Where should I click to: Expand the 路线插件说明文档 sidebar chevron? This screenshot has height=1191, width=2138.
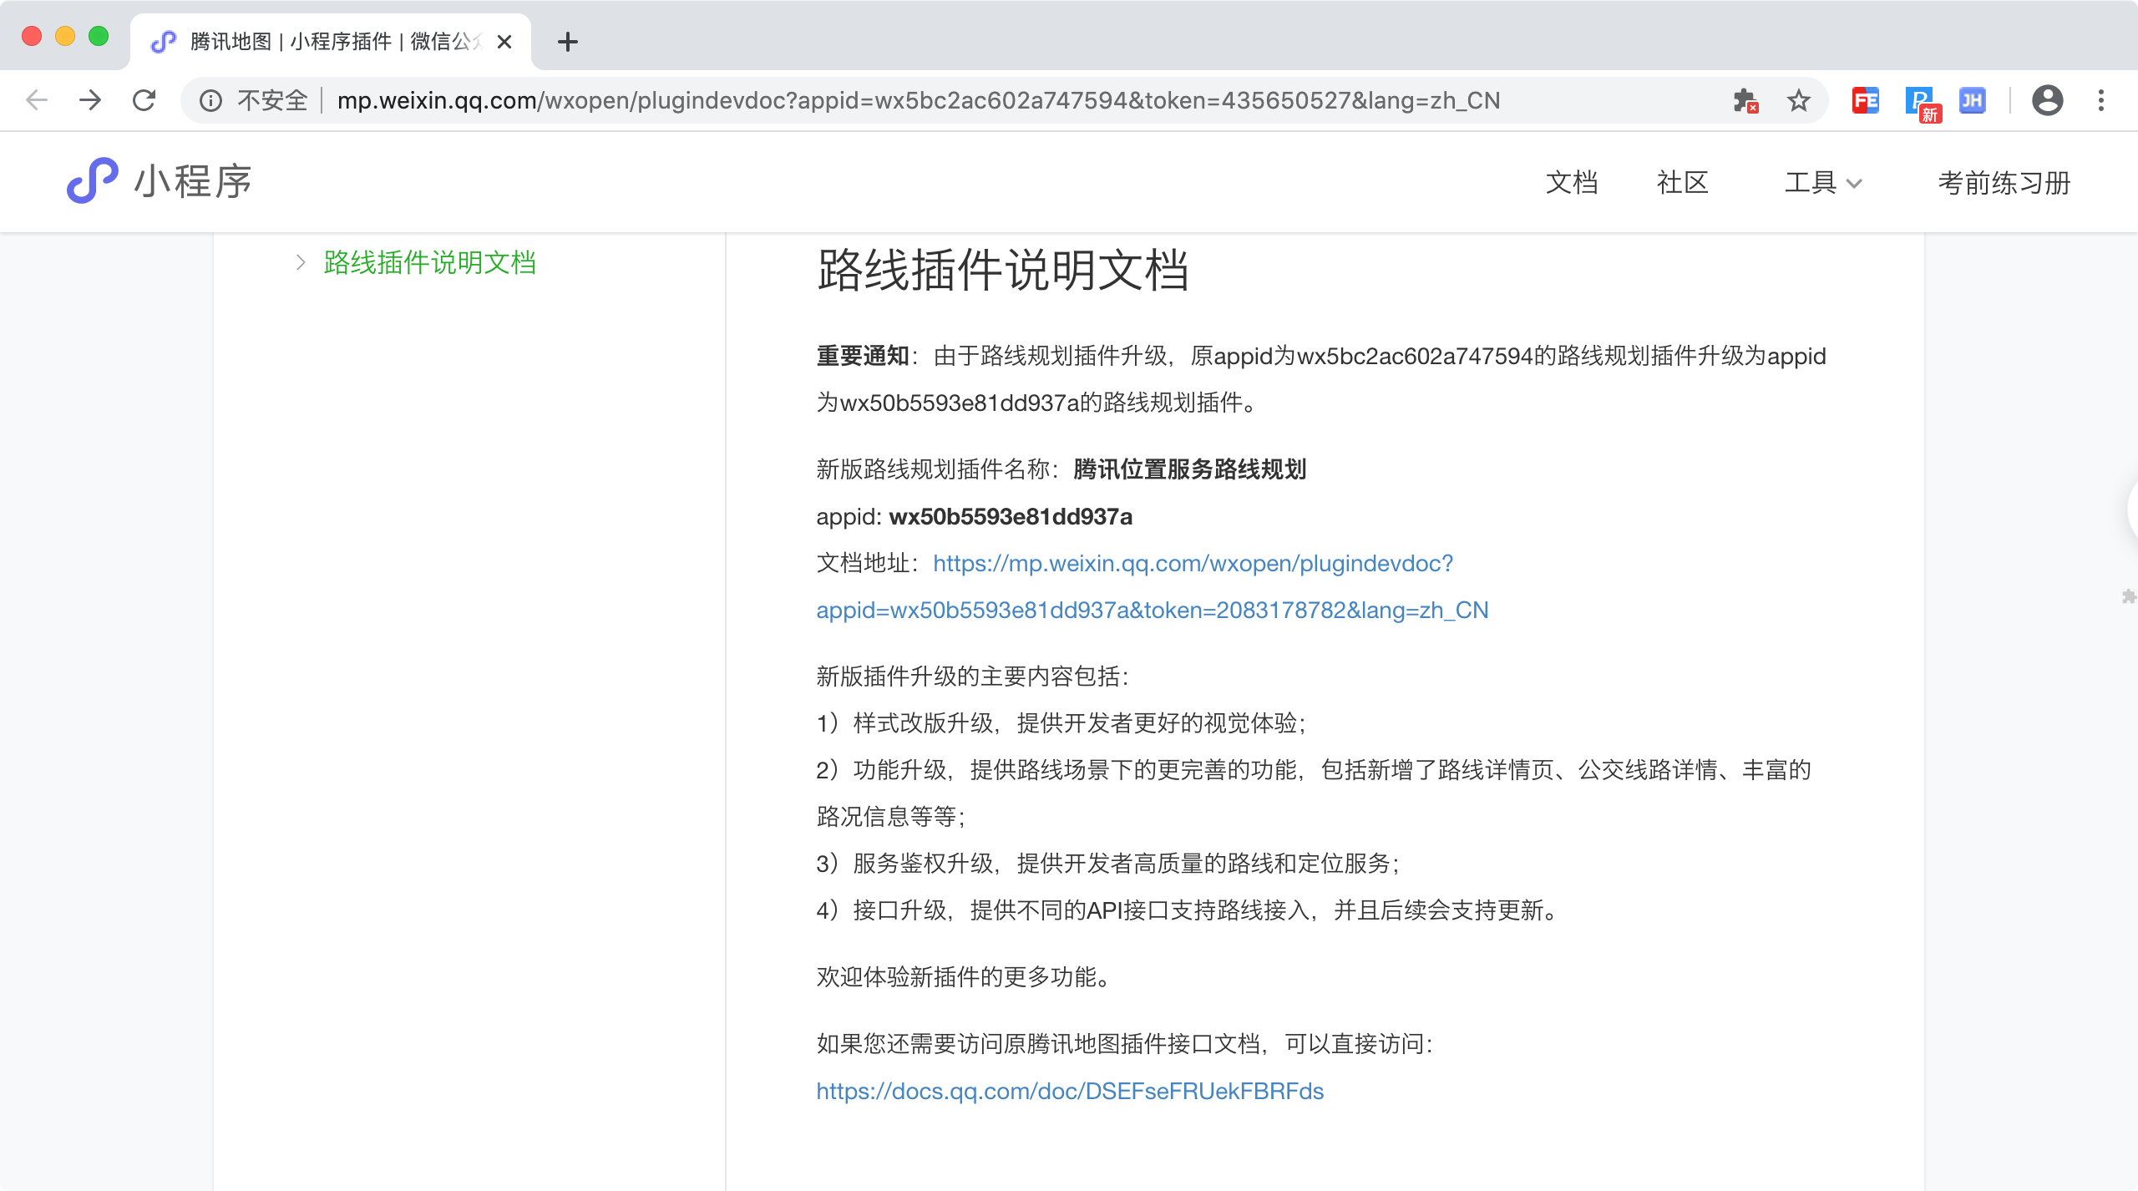point(301,263)
